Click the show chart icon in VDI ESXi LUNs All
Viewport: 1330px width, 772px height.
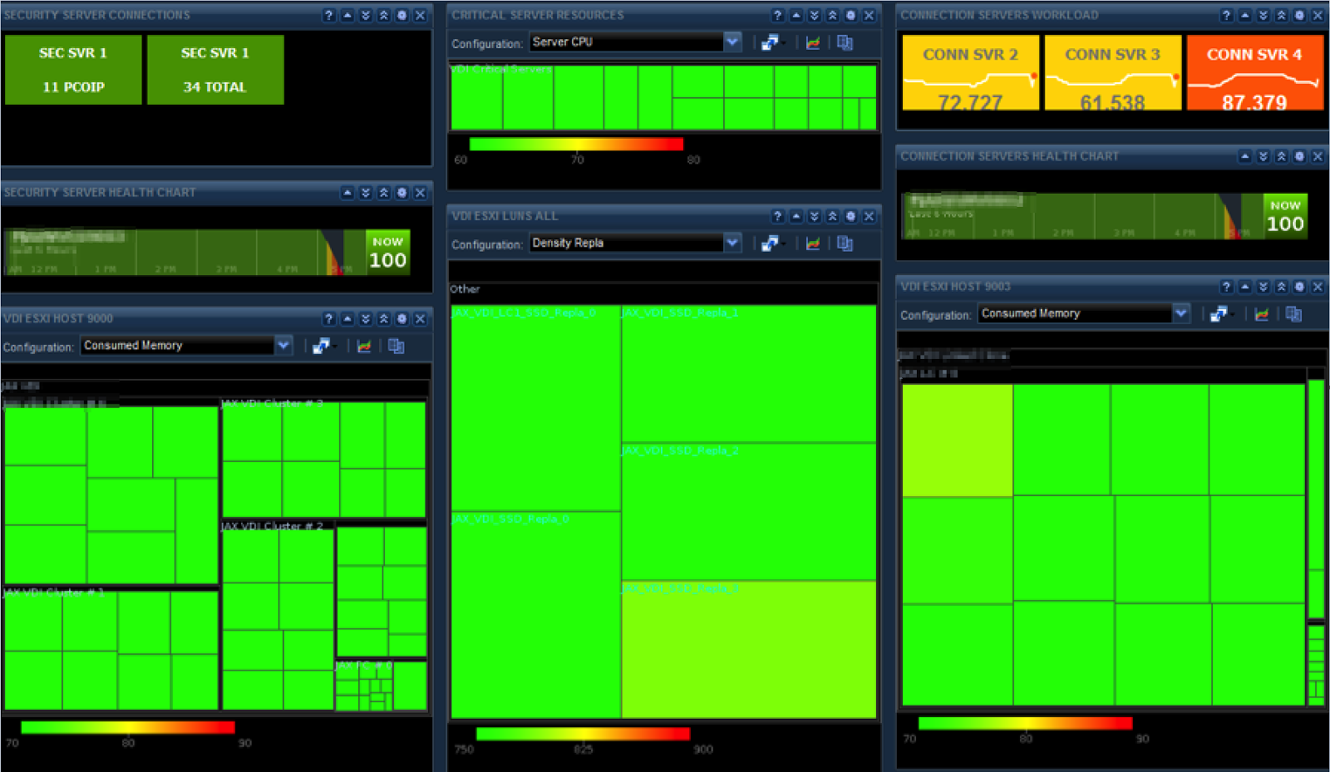(813, 243)
